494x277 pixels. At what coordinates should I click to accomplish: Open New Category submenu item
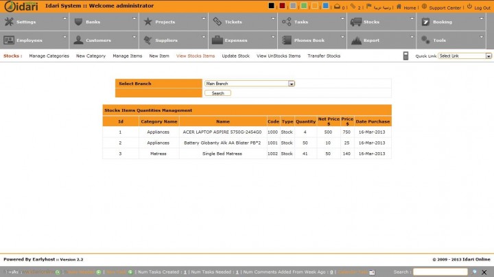click(x=91, y=56)
